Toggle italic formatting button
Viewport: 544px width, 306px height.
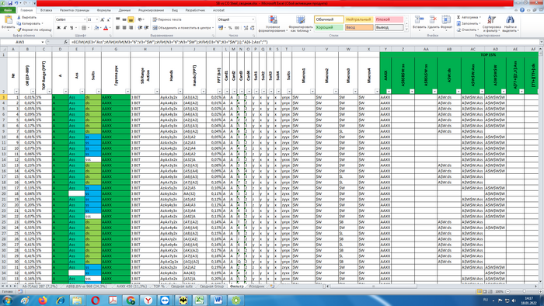pyautogui.click(x=65, y=28)
